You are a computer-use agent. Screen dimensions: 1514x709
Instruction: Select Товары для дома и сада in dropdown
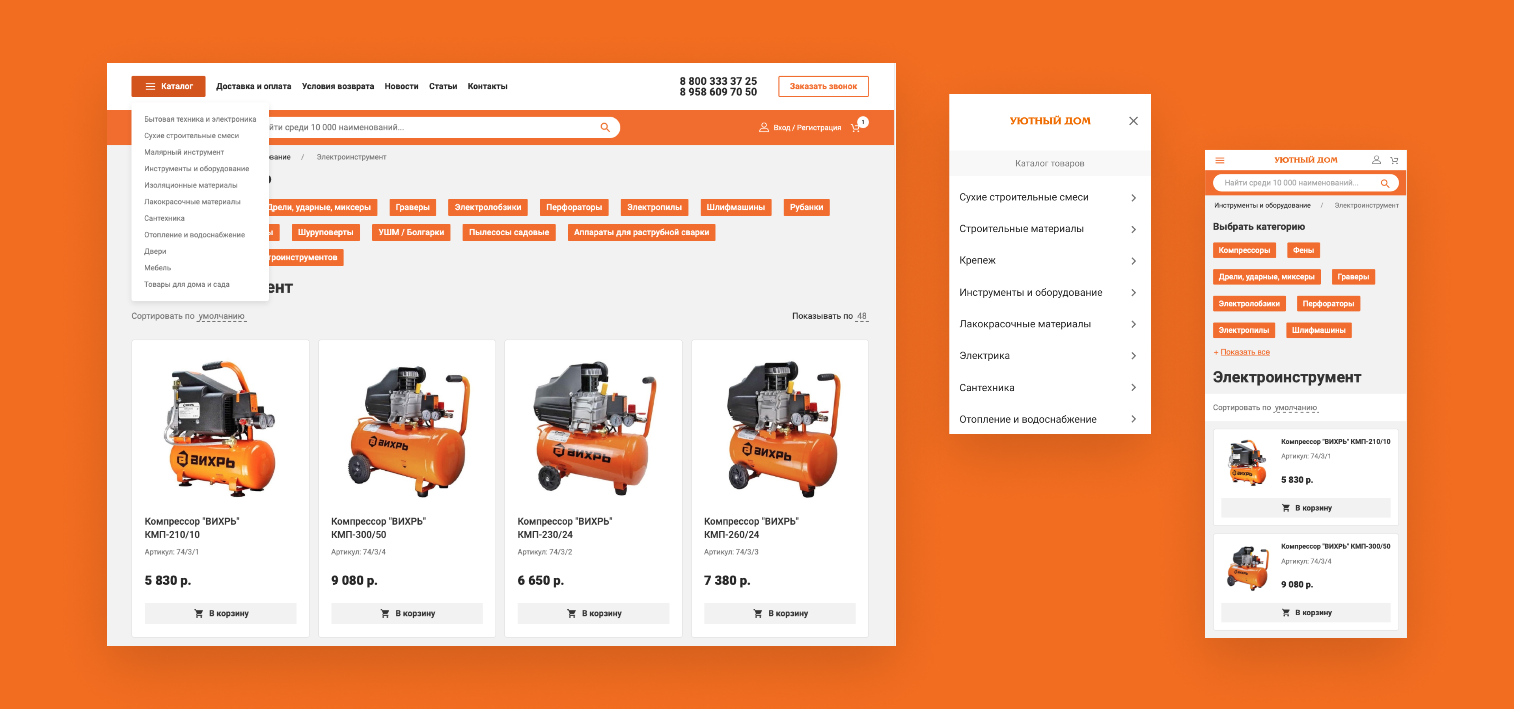click(x=187, y=284)
